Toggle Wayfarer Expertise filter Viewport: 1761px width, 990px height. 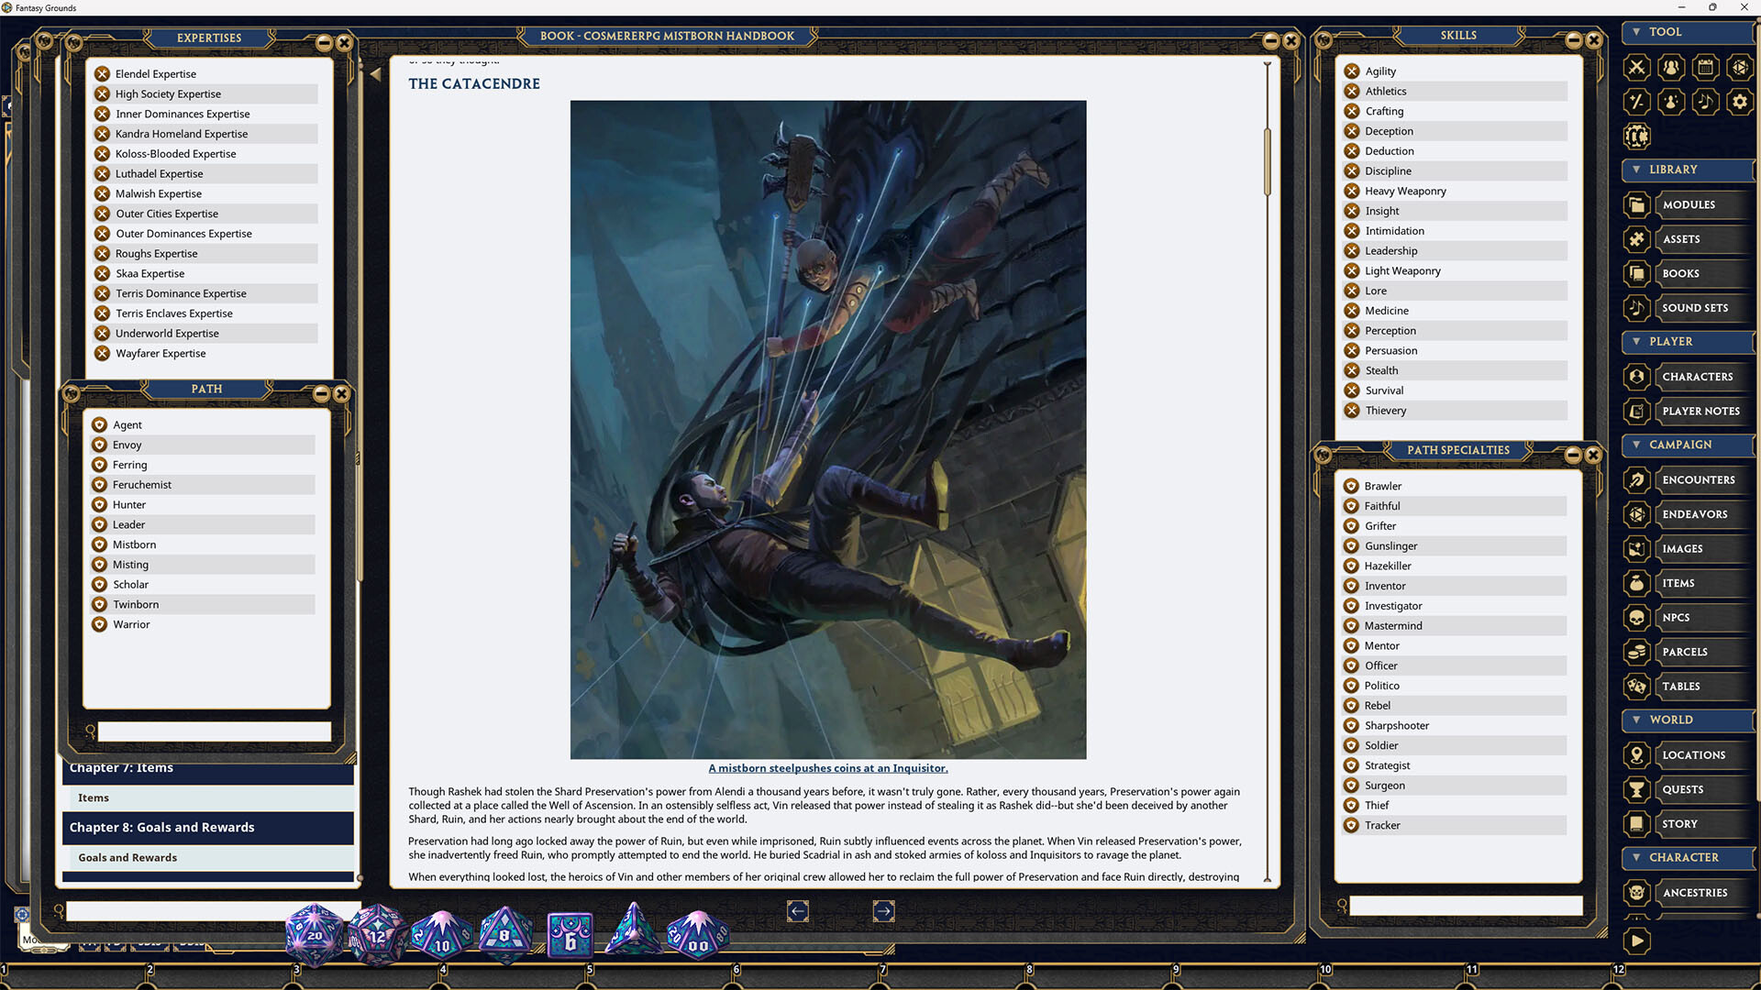click(205, 353)
